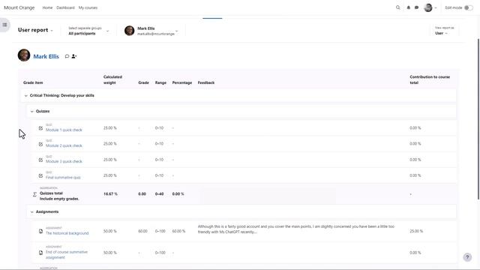Add Mark Ellis to contacts icon
Image resolution: width=480 pixels, height=270 pixels.
(x=74, y=56)
